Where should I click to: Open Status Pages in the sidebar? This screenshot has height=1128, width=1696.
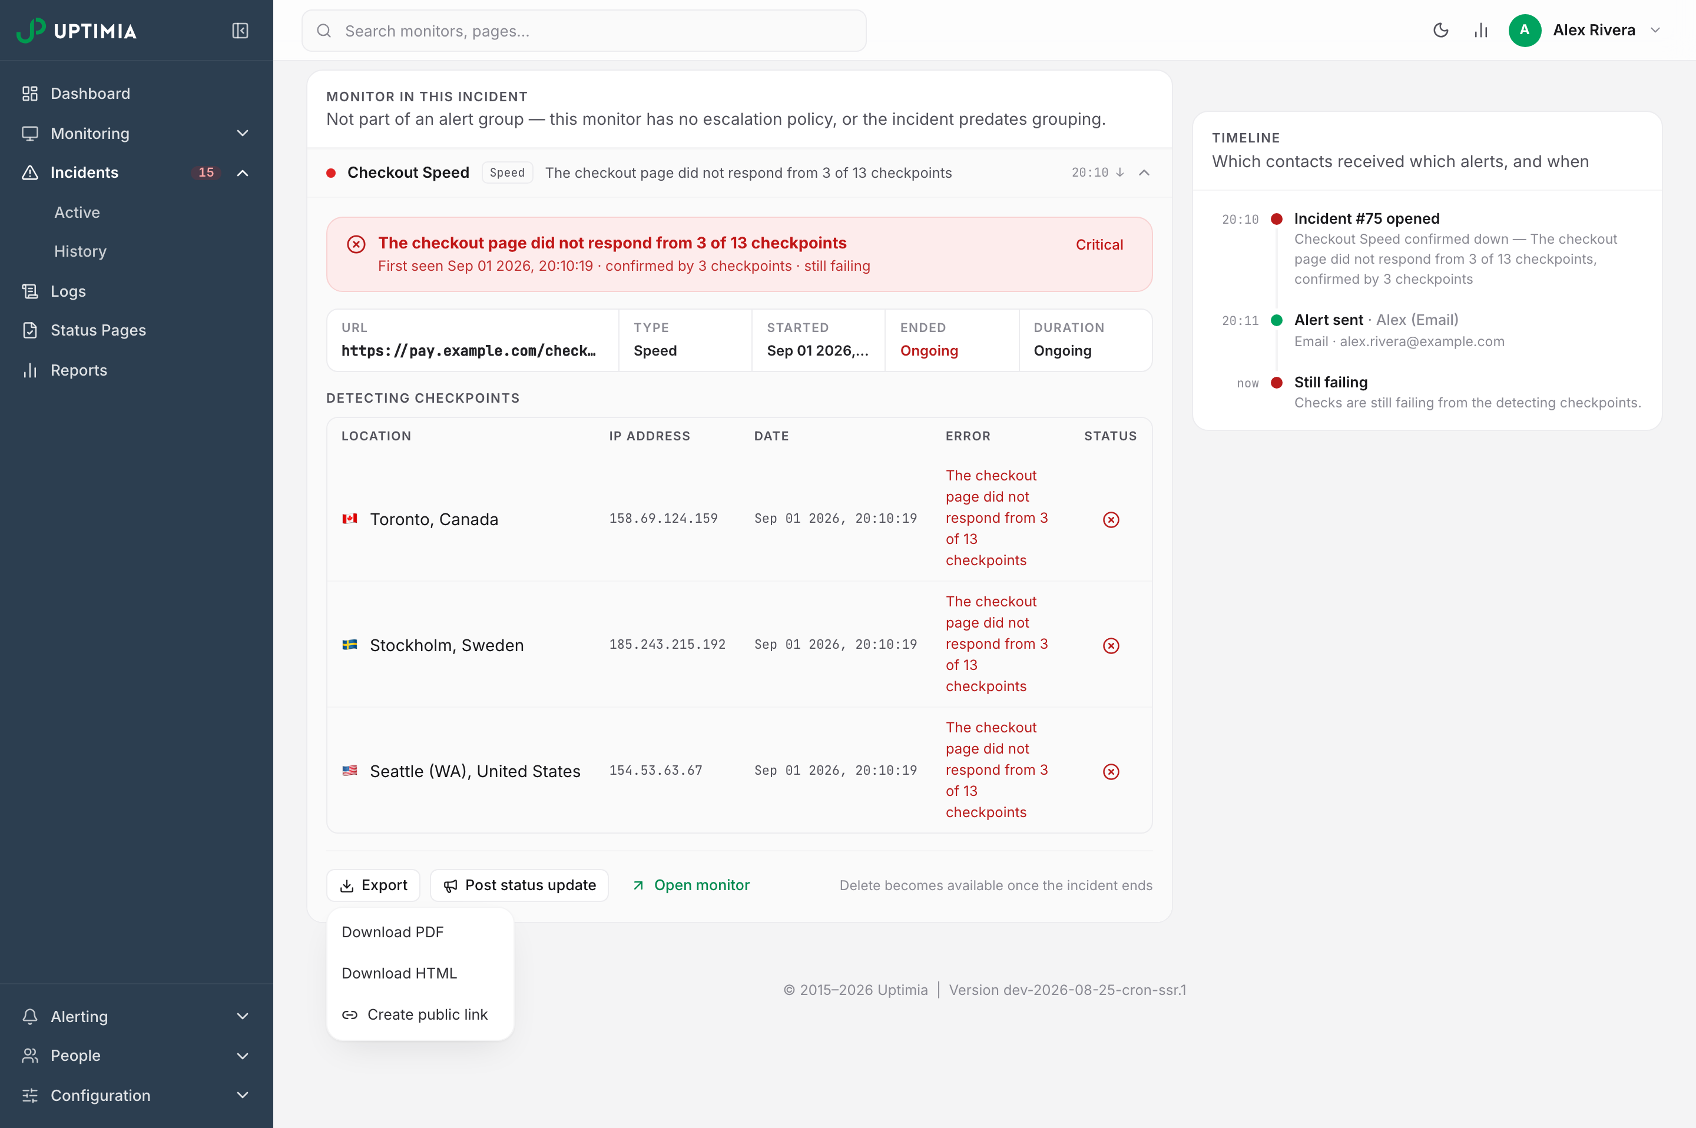point(136,330)
